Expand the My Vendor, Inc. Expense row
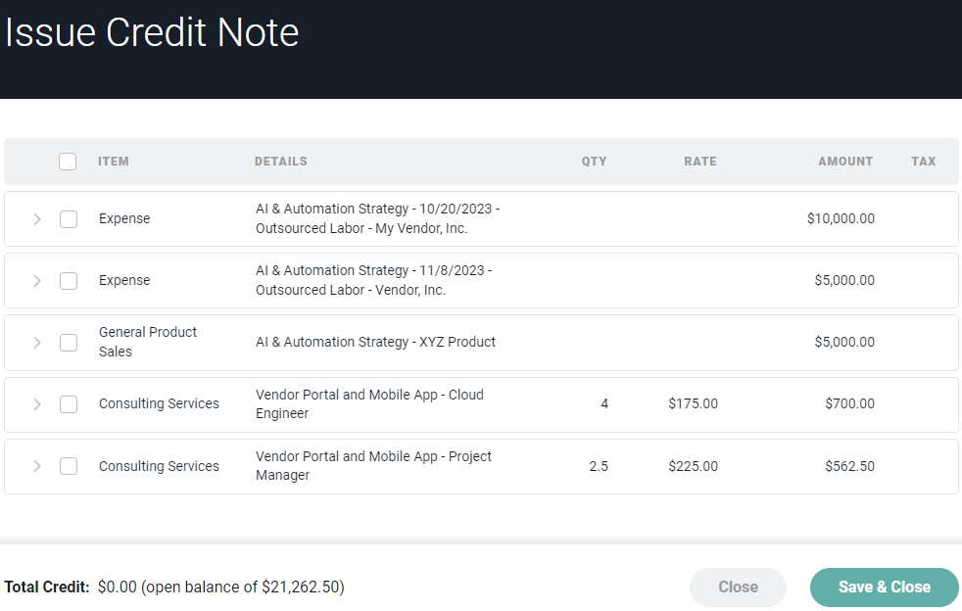Viewport: 962px width, 611px height. (37, 219)
